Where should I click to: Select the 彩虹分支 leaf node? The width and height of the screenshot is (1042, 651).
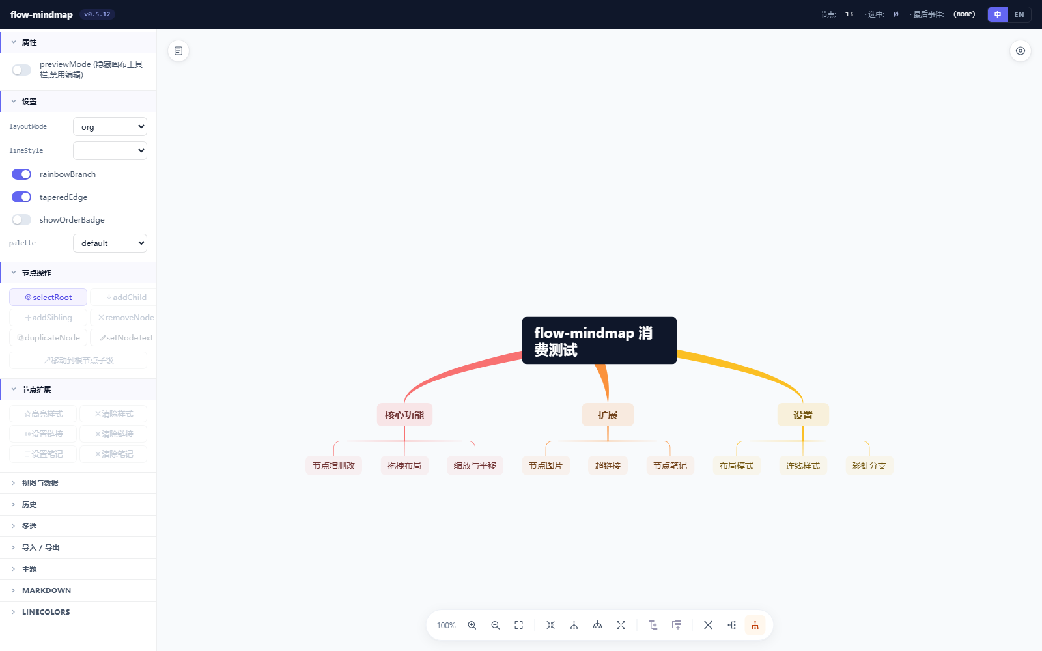tap(869, 465)
